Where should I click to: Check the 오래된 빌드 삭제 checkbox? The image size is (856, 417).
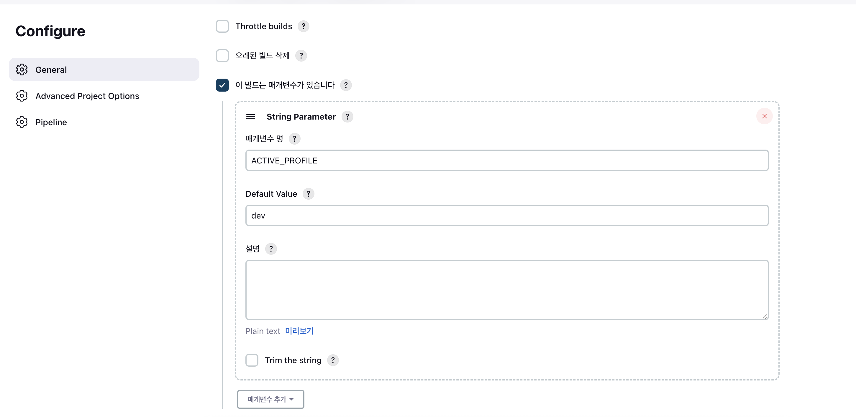click(x=222, y=56)
